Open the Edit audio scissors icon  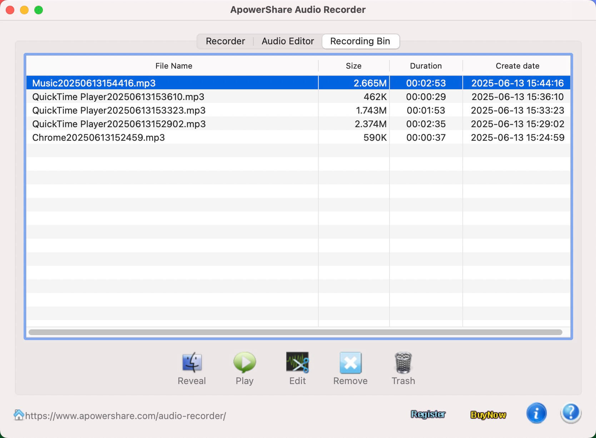(297, 363)
